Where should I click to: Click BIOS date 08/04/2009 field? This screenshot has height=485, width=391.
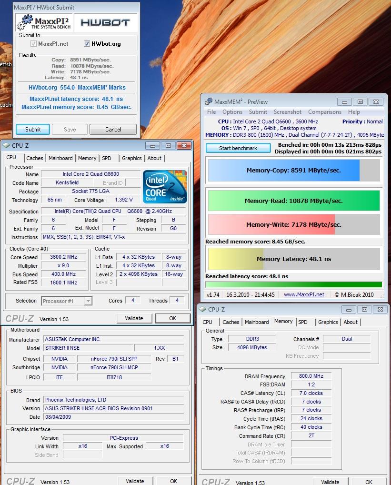(x=114, y=417)
